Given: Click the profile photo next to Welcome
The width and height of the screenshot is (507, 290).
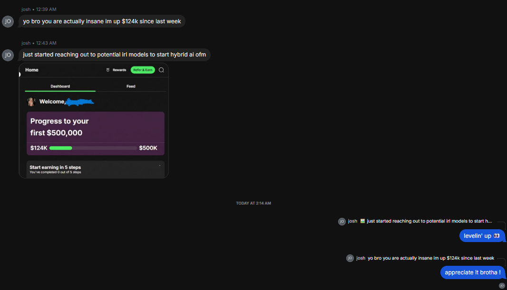Looking at the screenshot, I should coord(32,102).
